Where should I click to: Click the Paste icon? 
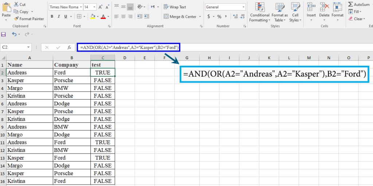coord(6,7)
